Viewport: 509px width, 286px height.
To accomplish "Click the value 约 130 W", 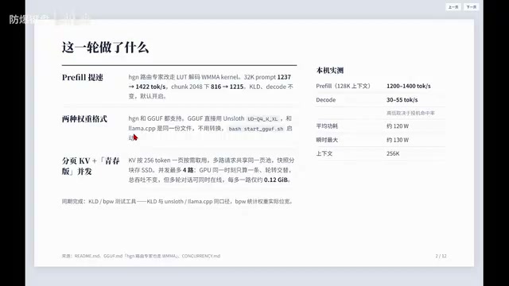I will click(398, 140).
